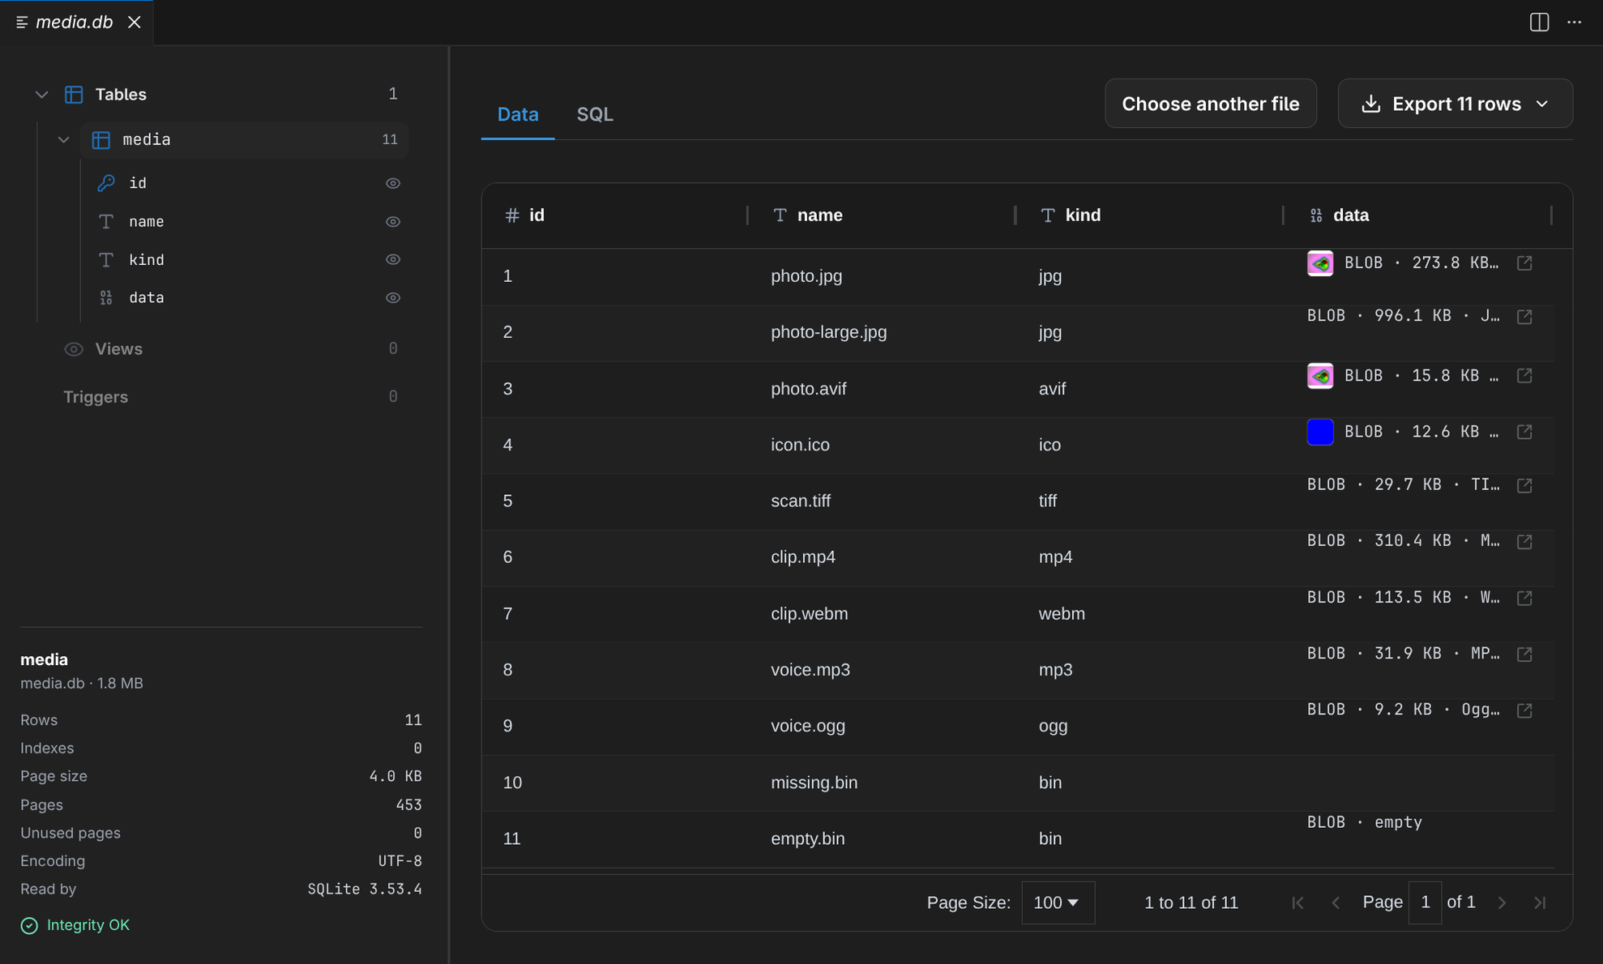
Task: Toggle visibility of the name column
Action: click(393, 221)
